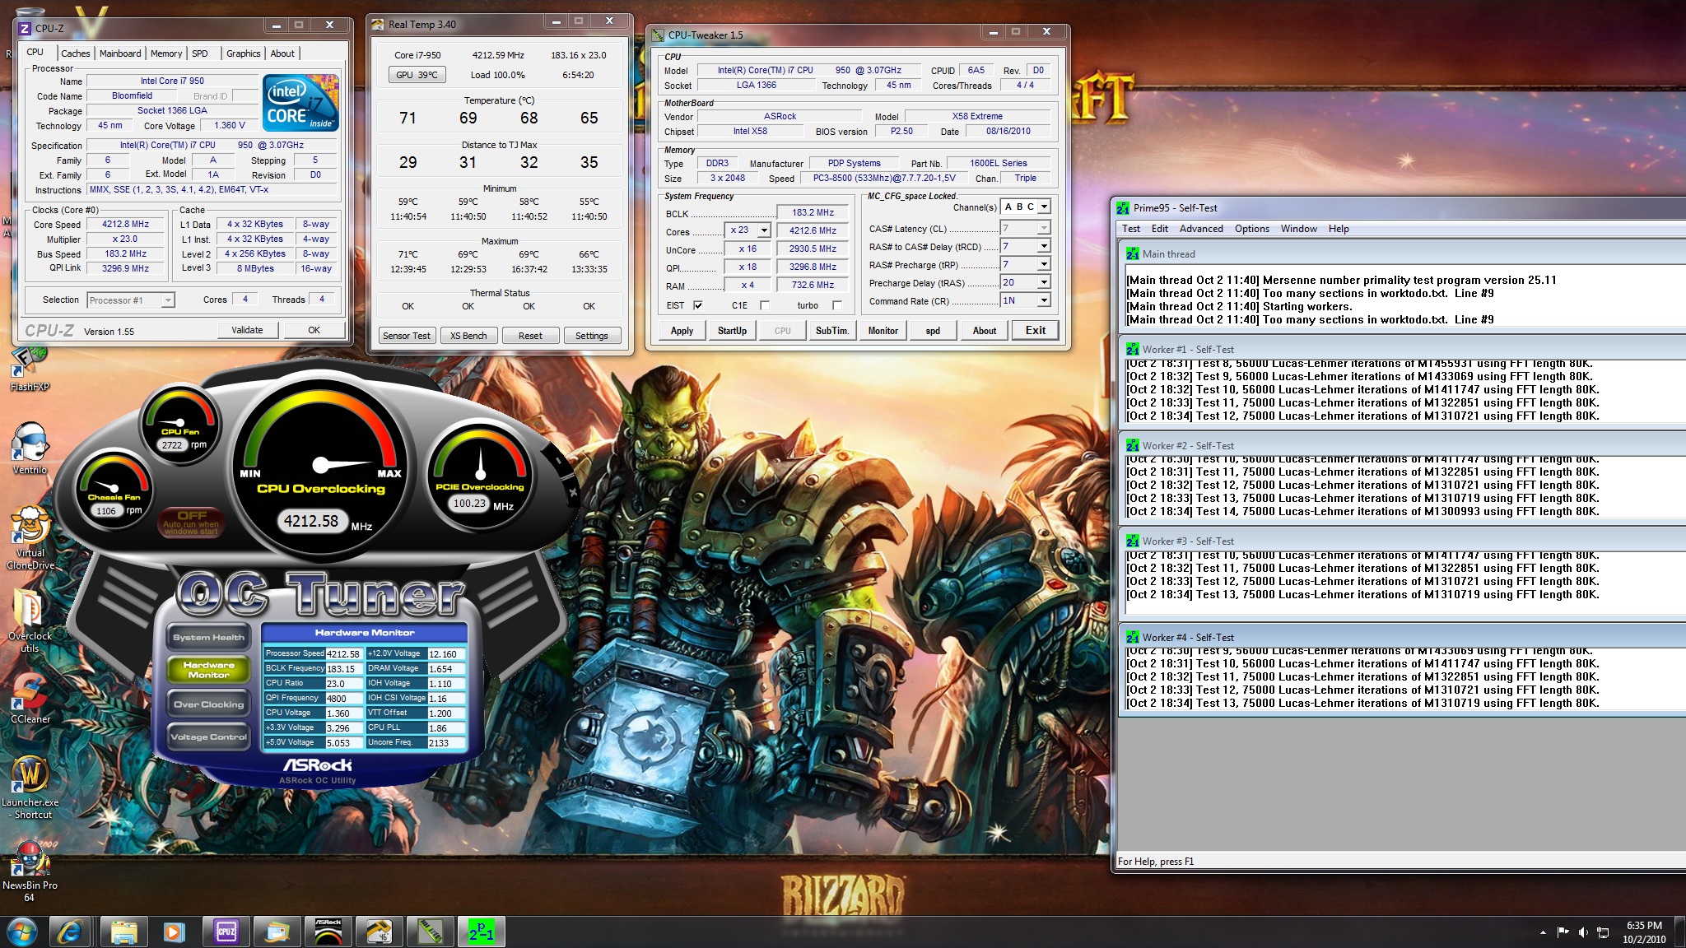Image resolution: width=1686 pixels, height=948 pixels.
Task: Open the network tray icon
Action: click(x=1603, y=932)
